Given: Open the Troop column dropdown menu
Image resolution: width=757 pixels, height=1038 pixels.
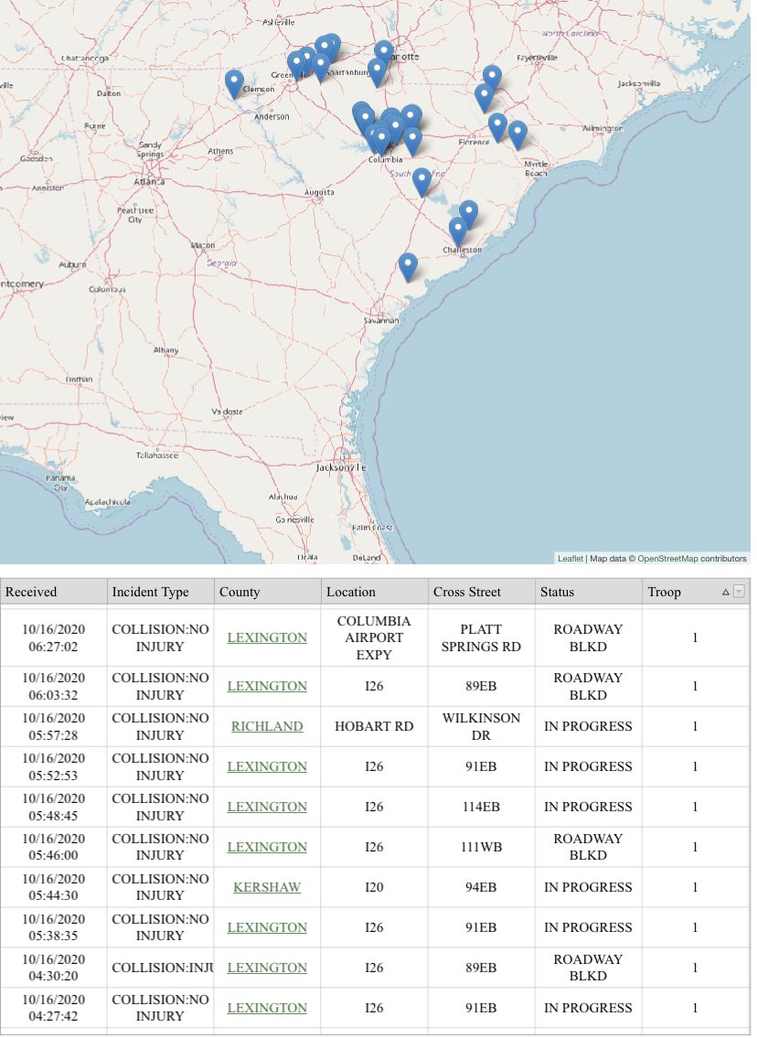Looking at the screenshot, I should 739,592.
